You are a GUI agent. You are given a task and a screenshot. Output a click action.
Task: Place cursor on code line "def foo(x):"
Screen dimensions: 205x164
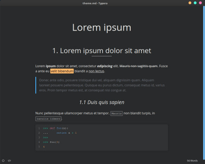[59, 128]
